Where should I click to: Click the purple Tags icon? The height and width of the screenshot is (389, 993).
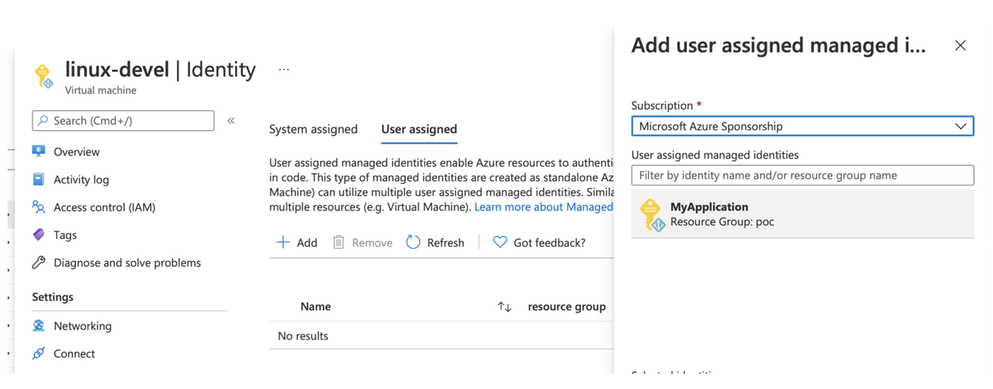point(38,235)
